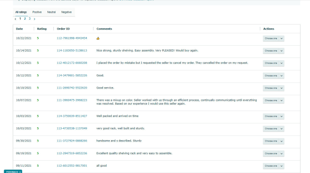Expand the Choose one action for the 'placed the order by mistake' row
Viewport: 310px width, 173px height.
tap(274, 63)
